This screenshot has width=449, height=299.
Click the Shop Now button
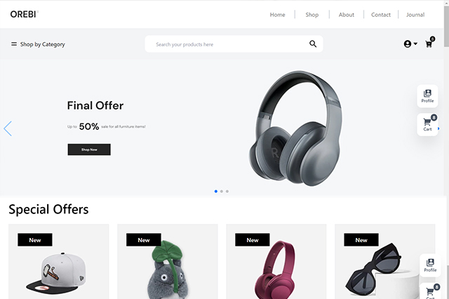click(x=89, y=149)
